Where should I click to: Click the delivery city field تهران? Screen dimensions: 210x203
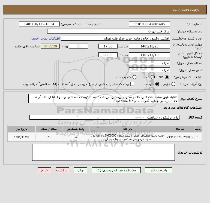point(149,70)
